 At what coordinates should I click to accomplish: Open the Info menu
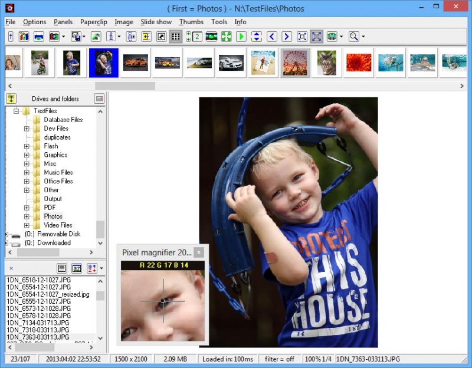point(241,22)
